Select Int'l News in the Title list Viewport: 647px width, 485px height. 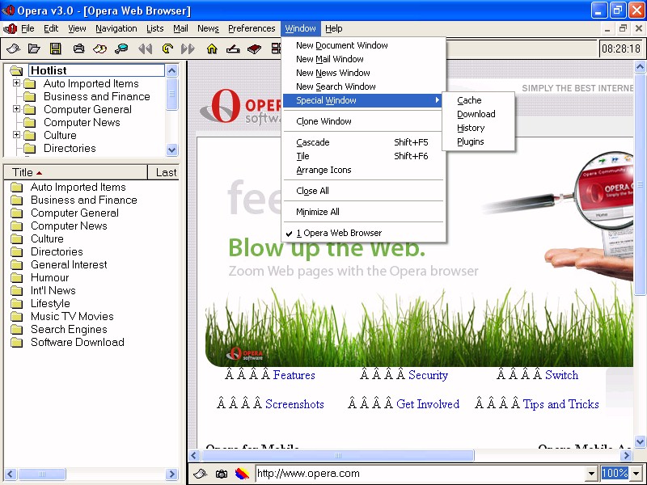click(53, 290)
